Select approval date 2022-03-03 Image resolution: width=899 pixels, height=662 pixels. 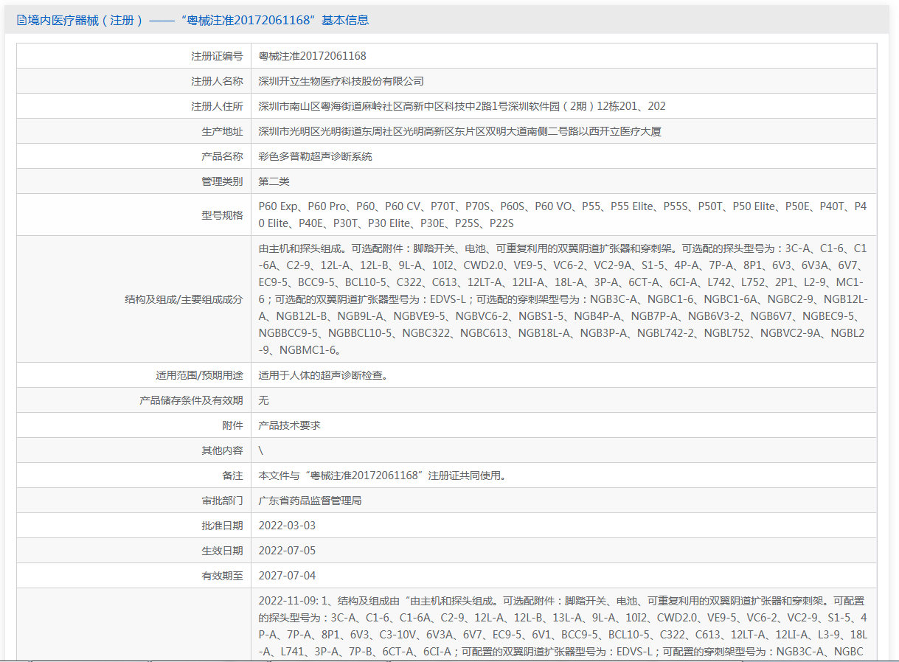coord(287,526)
